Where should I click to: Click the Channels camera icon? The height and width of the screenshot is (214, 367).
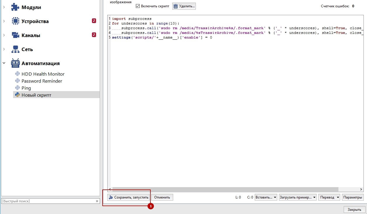[15, 35]
